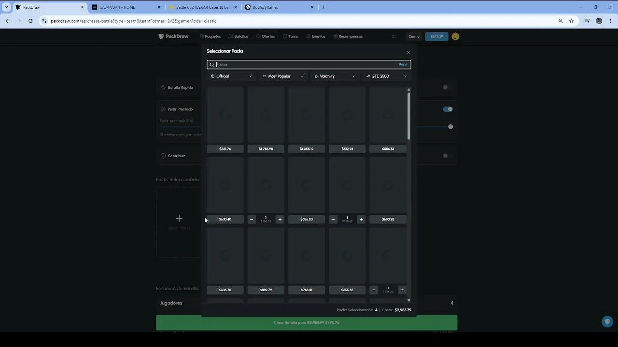Bookmark this page with star icon
The height and width of the screenshot is (347, 618).
(571, 21)
